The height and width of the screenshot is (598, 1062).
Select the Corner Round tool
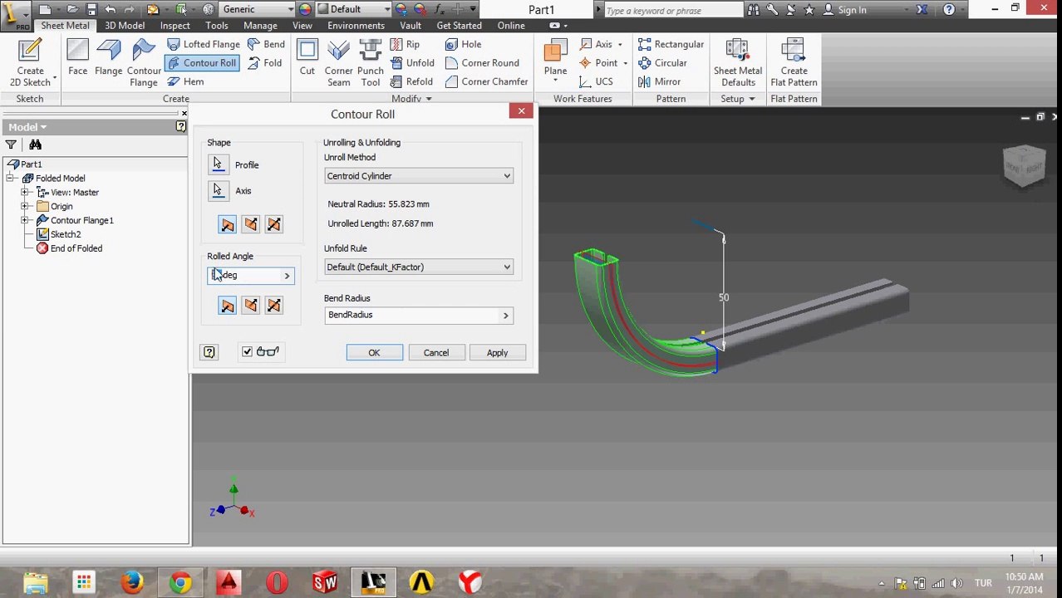click(482, 63)
